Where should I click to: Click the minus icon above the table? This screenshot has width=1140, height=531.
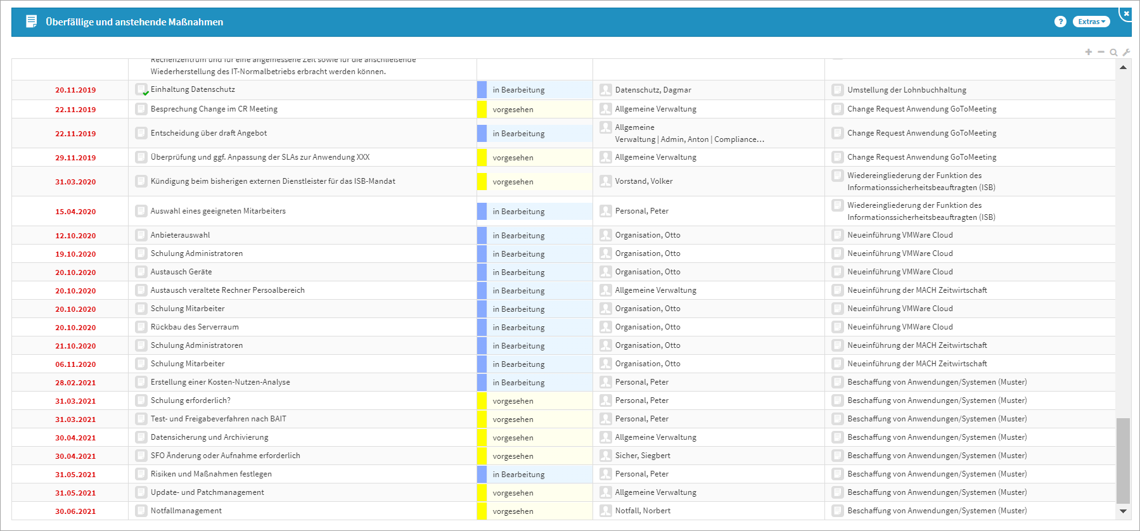click(x=1101, y=52)
